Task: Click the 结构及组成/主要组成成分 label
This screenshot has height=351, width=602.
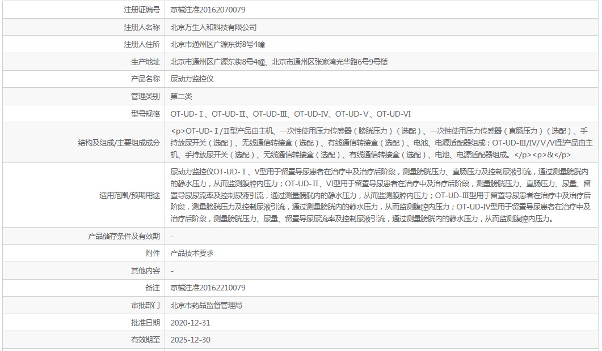Action: (119, 143)
